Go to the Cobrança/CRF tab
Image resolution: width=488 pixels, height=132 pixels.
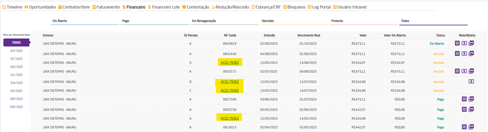266,7
